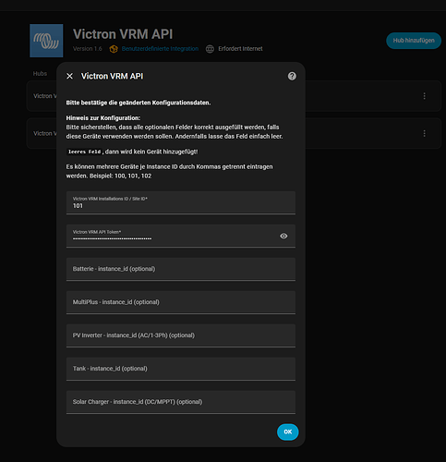The width and height of the screenshot is (446, 462).
Task: Open the custom integration cube icon
Action: 114,49
